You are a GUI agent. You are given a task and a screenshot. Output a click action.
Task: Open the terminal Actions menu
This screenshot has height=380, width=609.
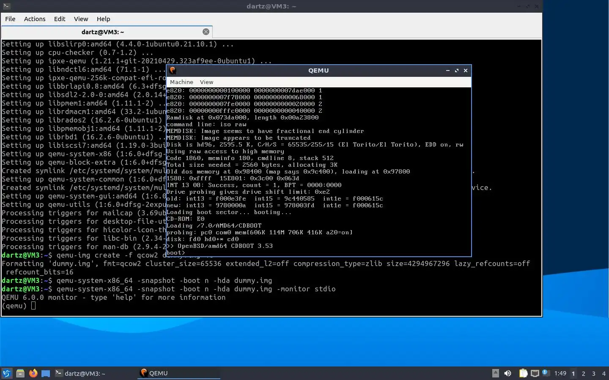[35, 19]
